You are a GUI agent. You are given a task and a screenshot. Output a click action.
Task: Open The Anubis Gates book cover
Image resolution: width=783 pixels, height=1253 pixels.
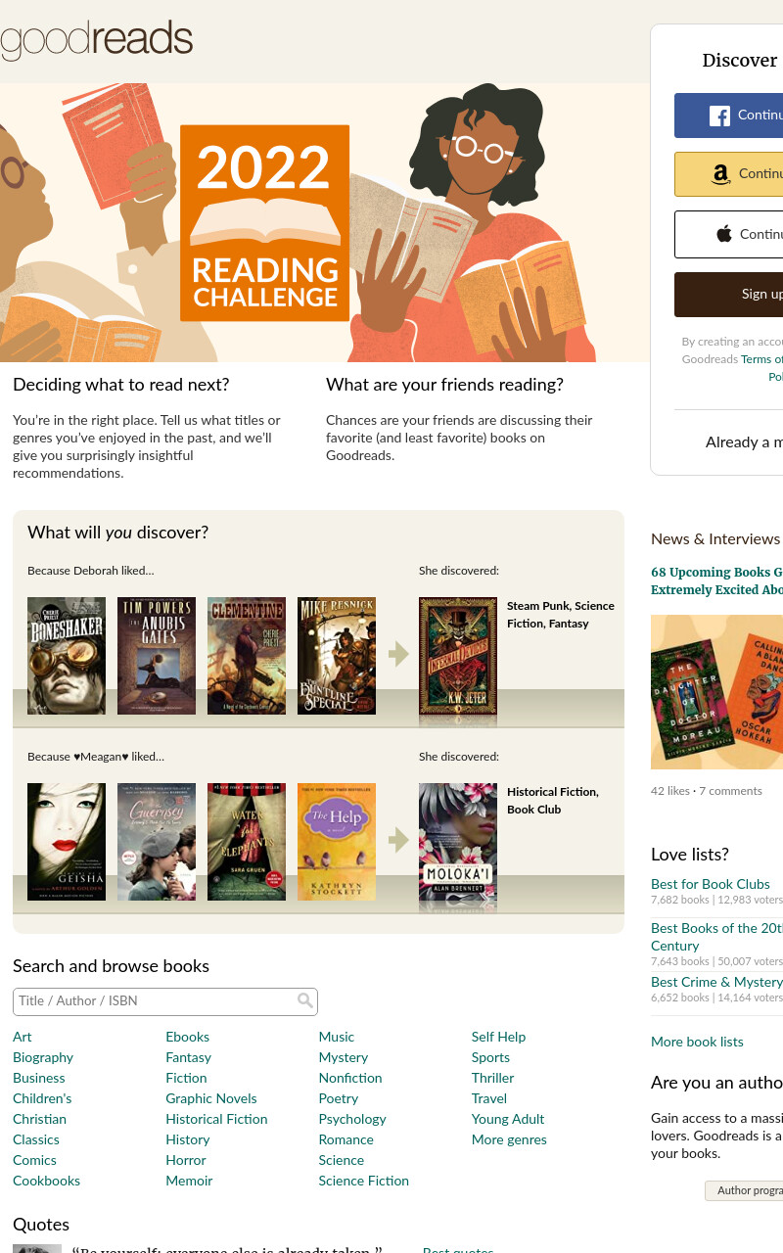157,656
